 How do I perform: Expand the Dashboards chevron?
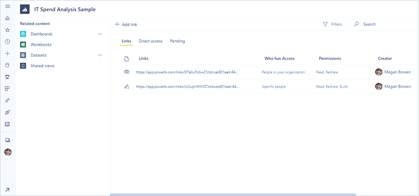(x=100, y=34)
